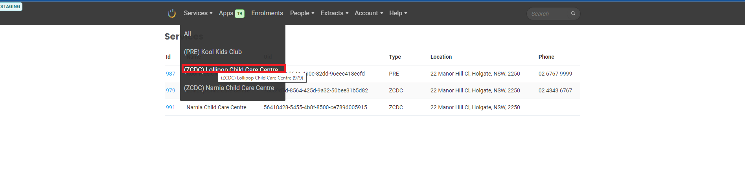Viewport: 745px width, 175px height.
Task: Click the app logo icon in navbar
Action: pos(172,13)
